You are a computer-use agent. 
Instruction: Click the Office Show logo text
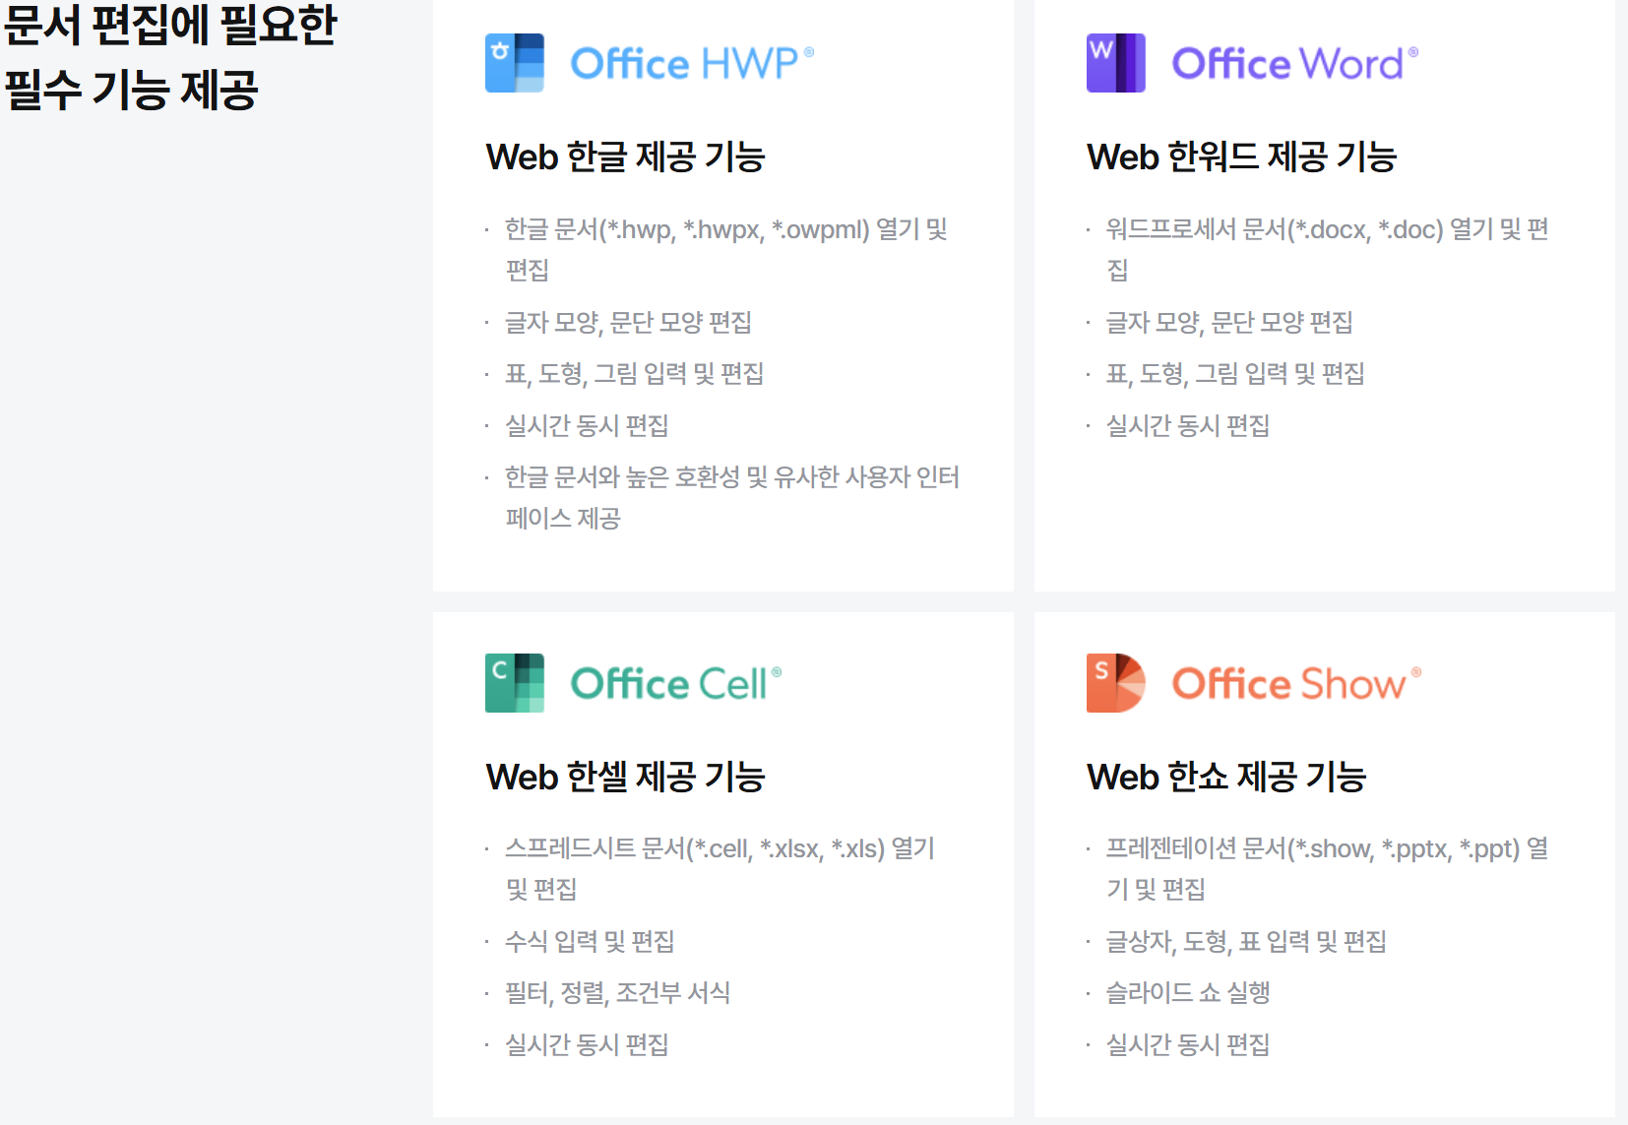[1296, 684]
